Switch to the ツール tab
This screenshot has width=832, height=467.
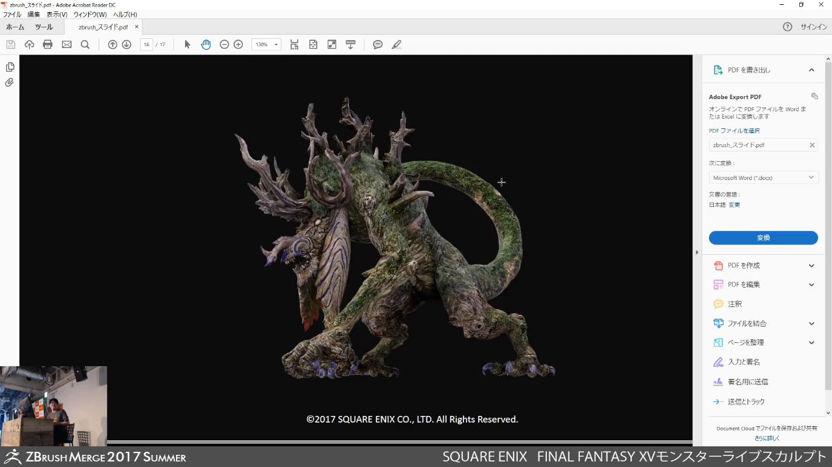[x=44, y=27]
